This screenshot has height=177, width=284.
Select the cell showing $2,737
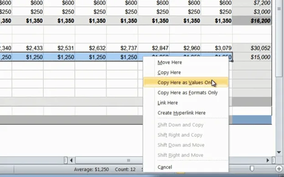122,48
